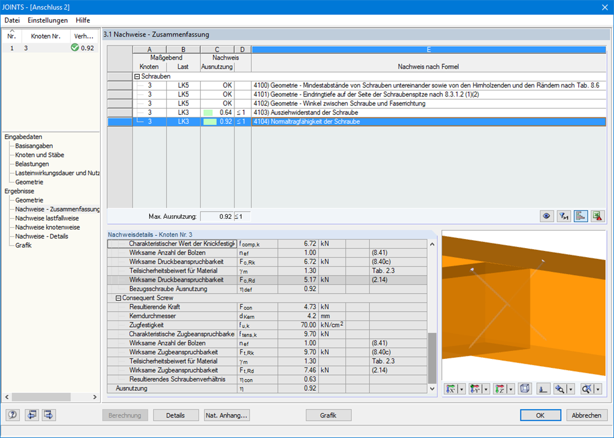Click green utilization bar of 0.92 row
614x438 pixels.
(210, 122)
